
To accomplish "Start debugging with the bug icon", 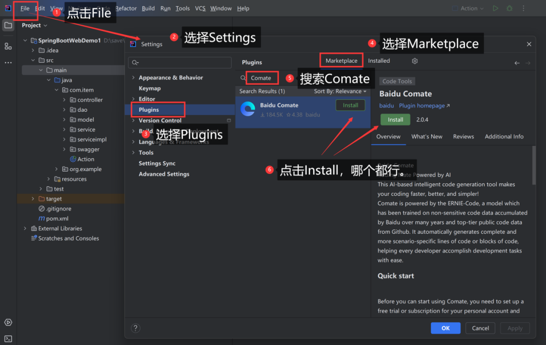I will 509,8.
